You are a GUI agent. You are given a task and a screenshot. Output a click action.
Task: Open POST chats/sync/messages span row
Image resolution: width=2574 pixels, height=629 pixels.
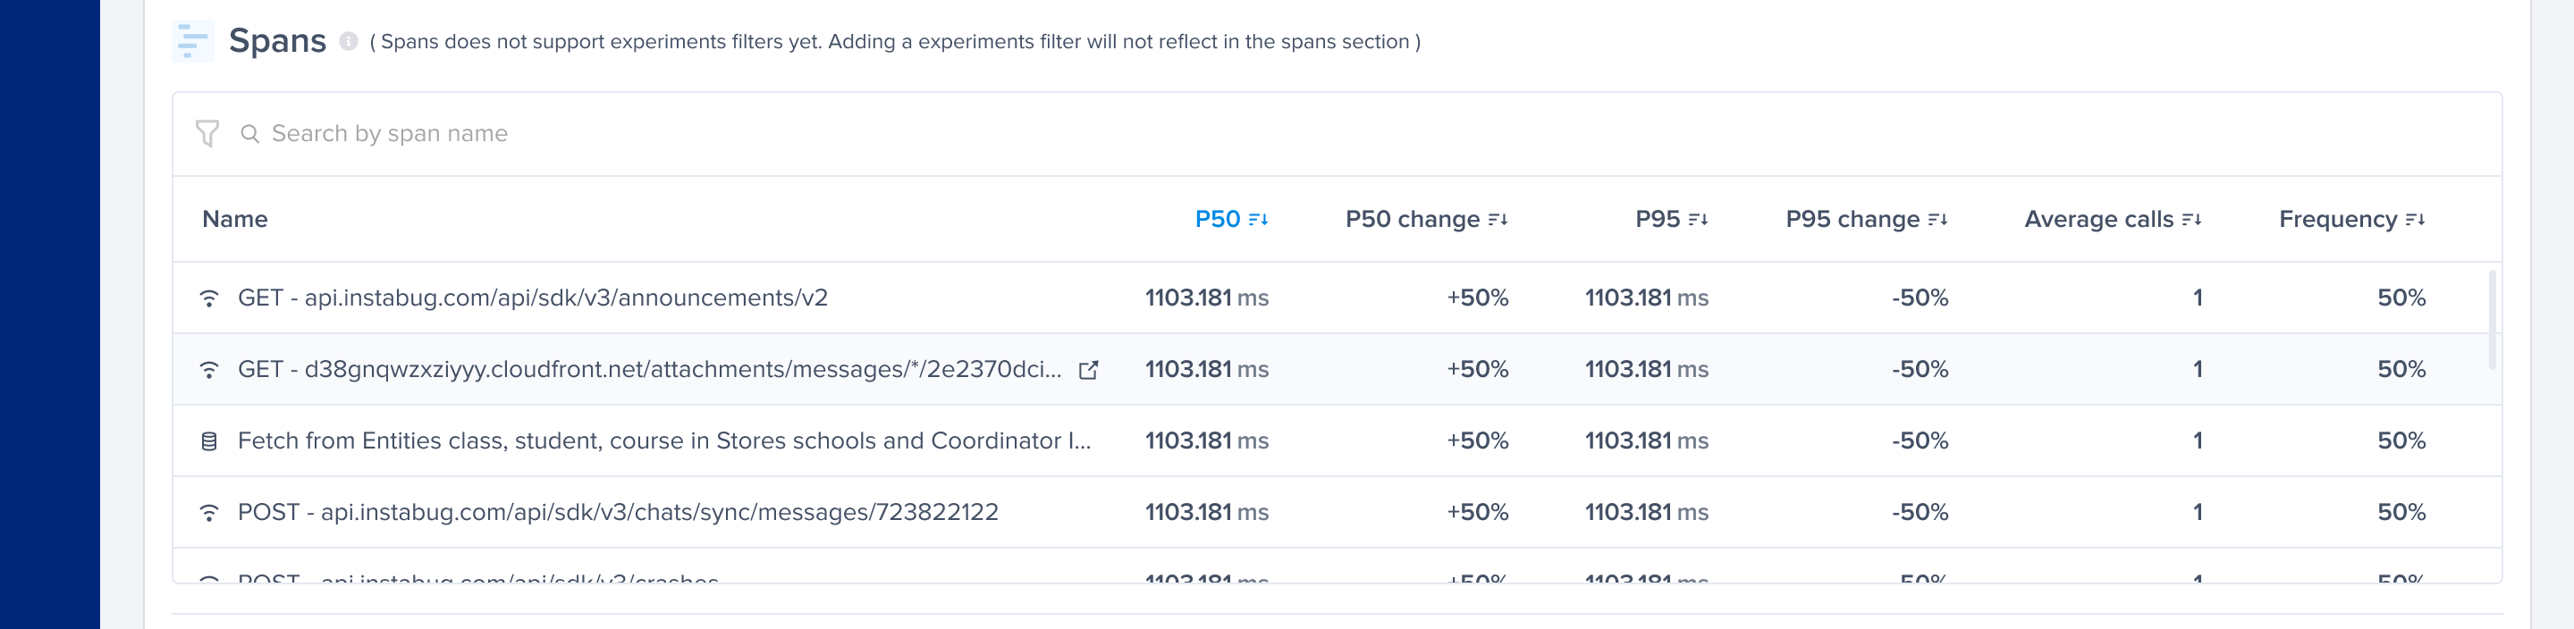[x=618, y=512]
